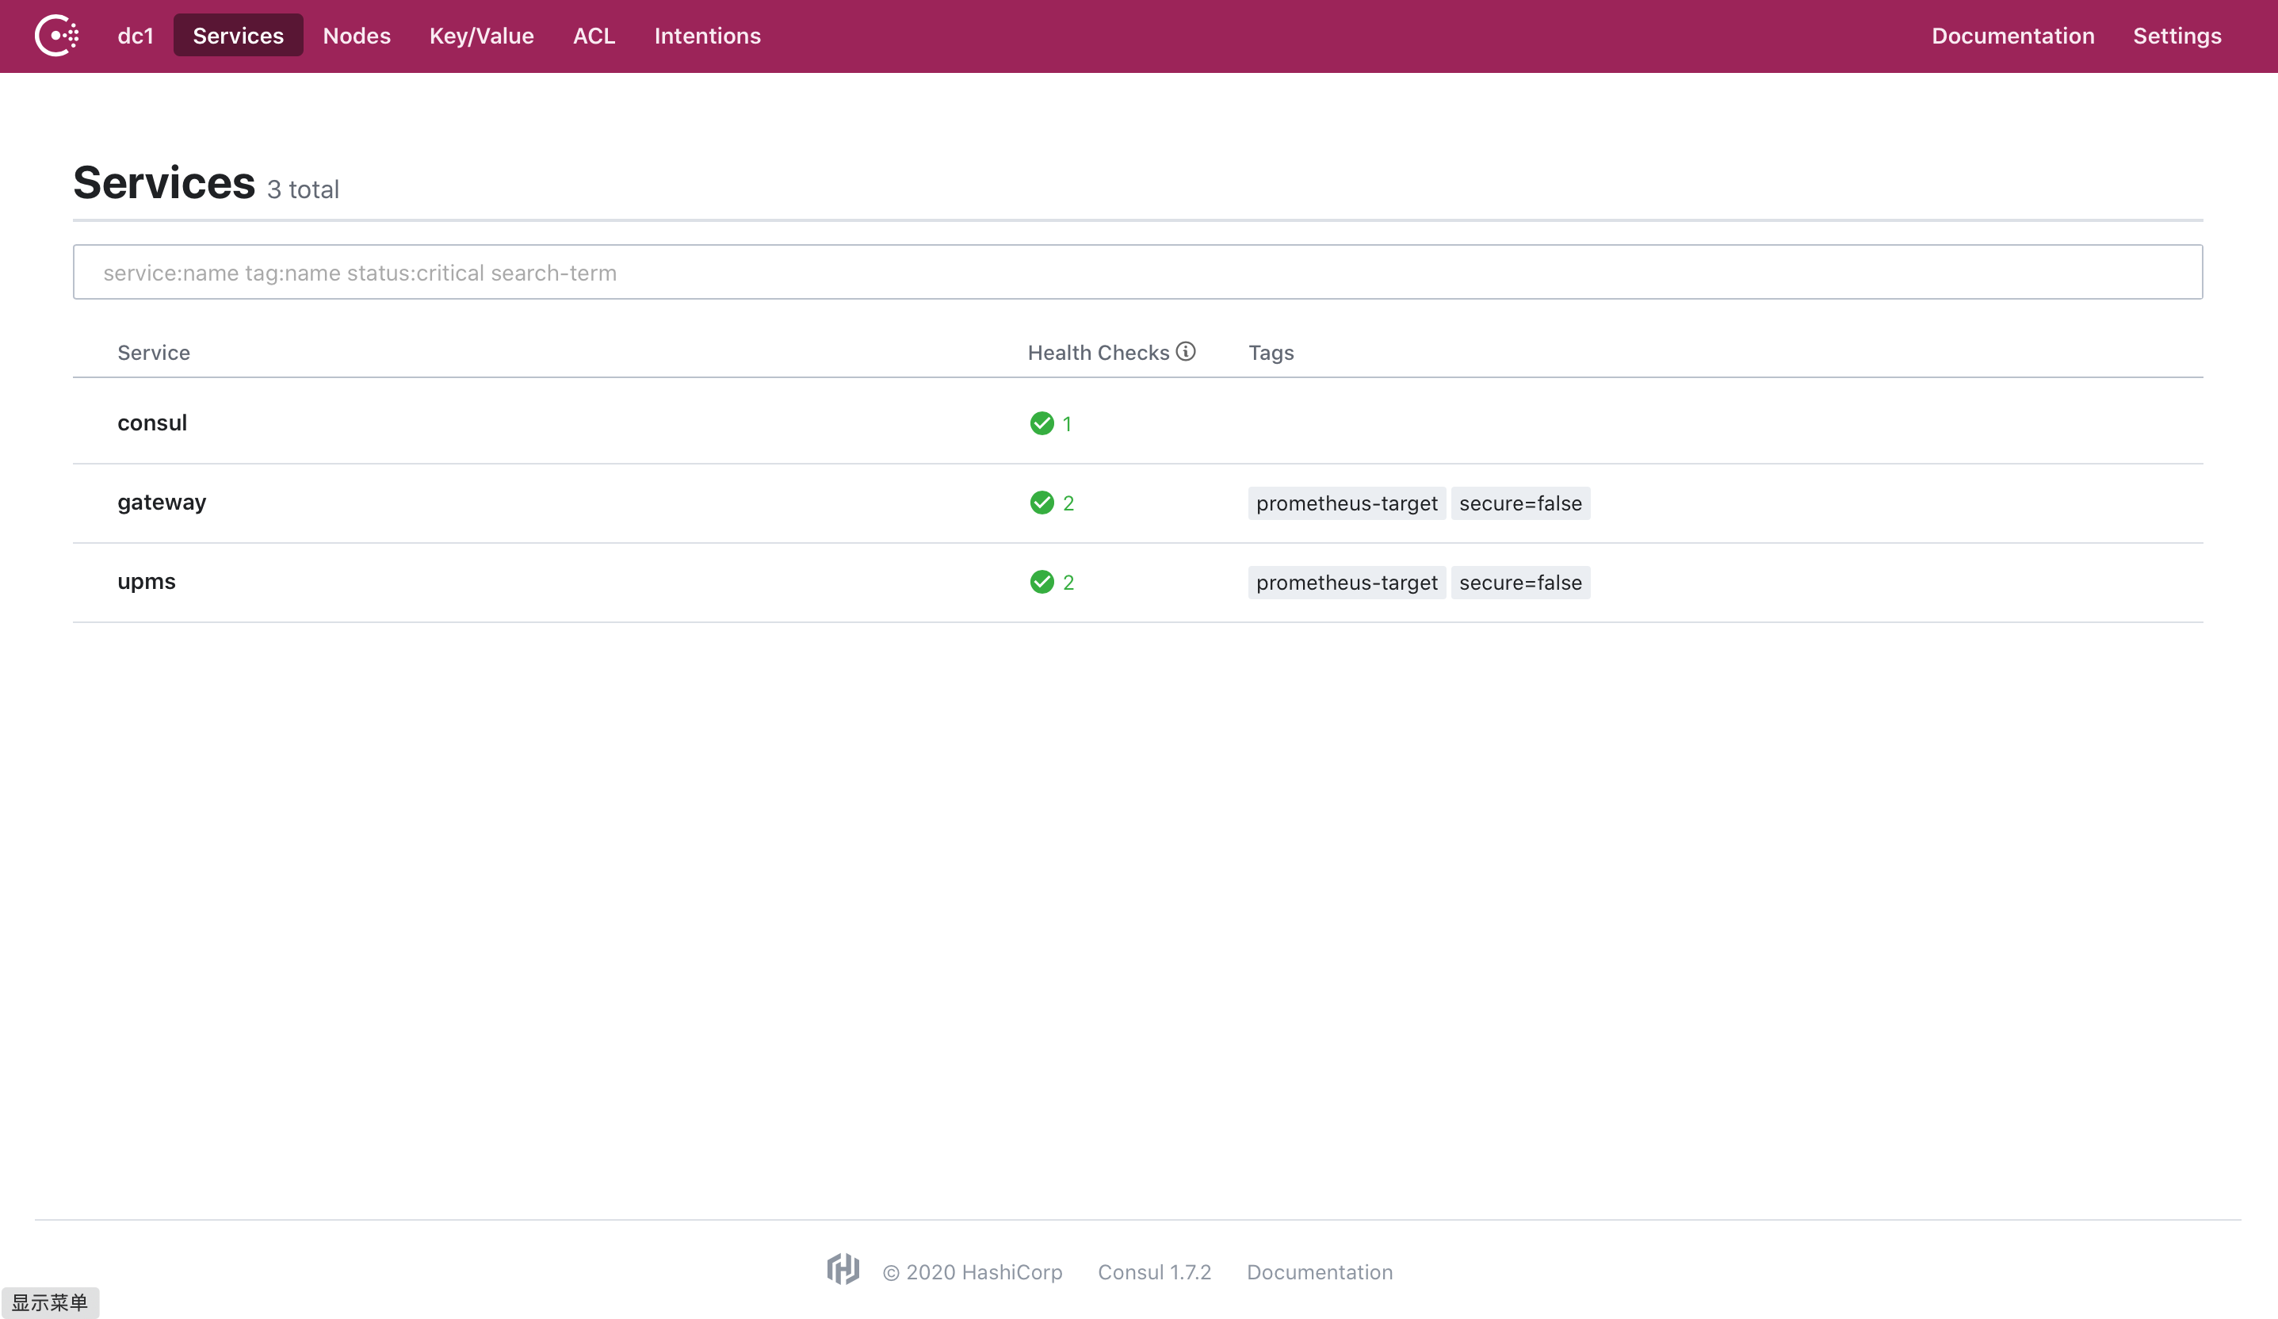Screen dimensions: 2278x1319
Task: Click the Health Checks info icon
Action: [1185, 352]
